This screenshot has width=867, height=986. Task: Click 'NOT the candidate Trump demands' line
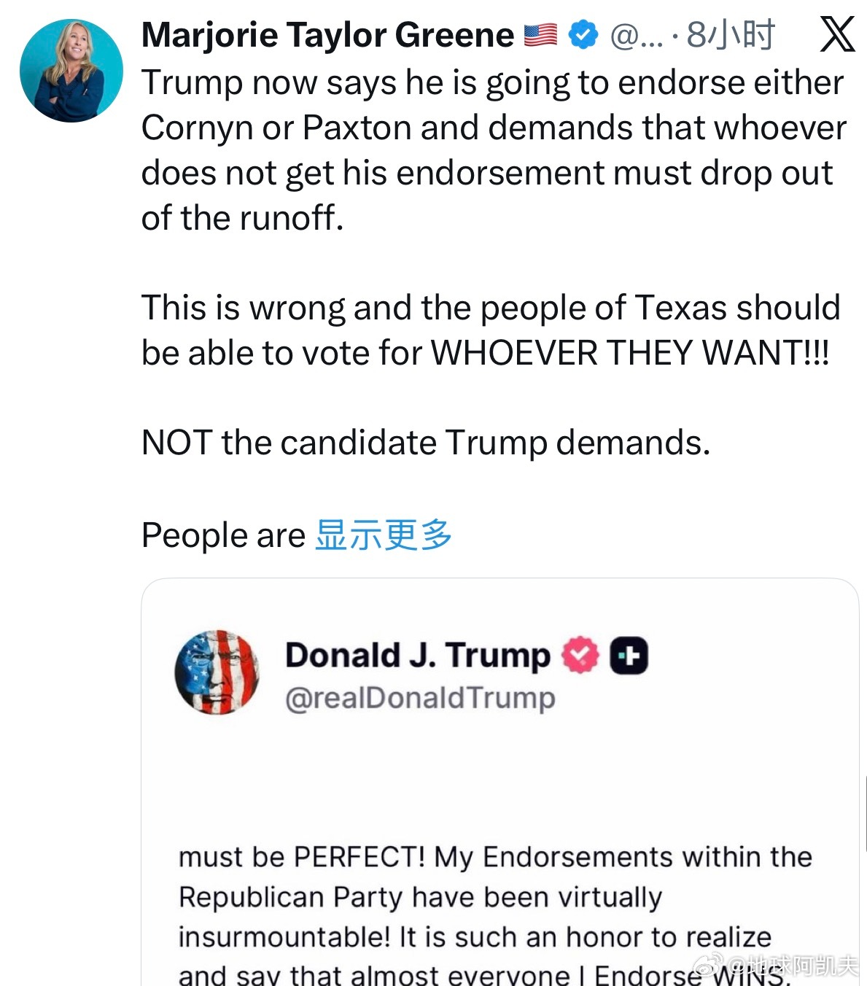(426, 443)
